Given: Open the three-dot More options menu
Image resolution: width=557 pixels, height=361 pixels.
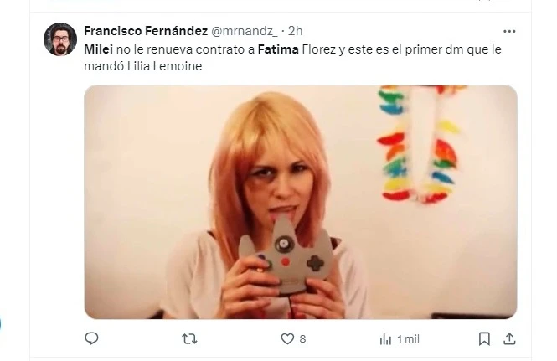Looking at the screenshot, I should 509,31.
